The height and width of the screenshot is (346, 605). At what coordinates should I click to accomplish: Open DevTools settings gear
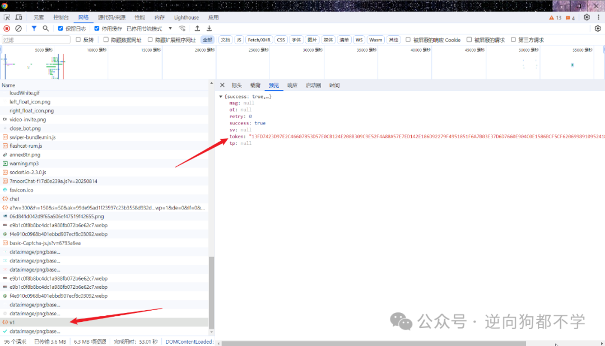coord(587,17)
